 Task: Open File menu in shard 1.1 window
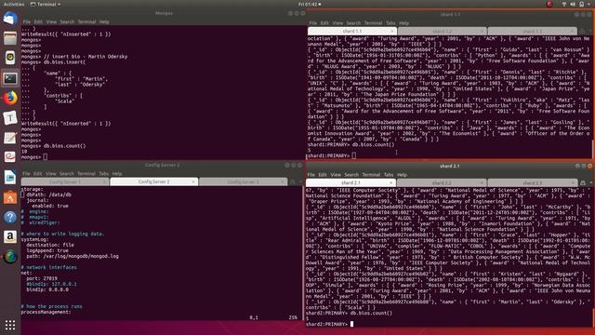(312, 23)
